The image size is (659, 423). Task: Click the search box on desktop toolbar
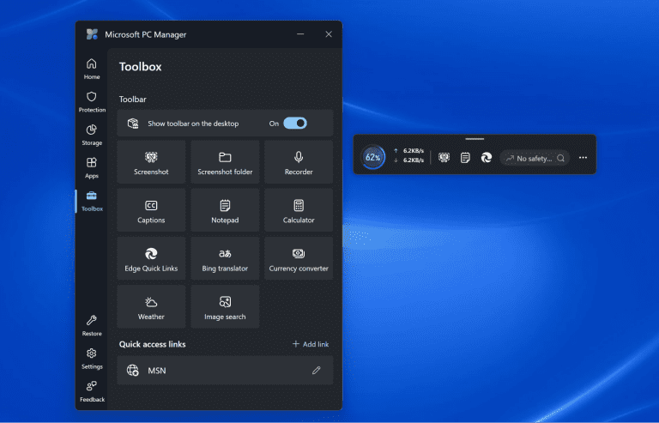[535, 158]
